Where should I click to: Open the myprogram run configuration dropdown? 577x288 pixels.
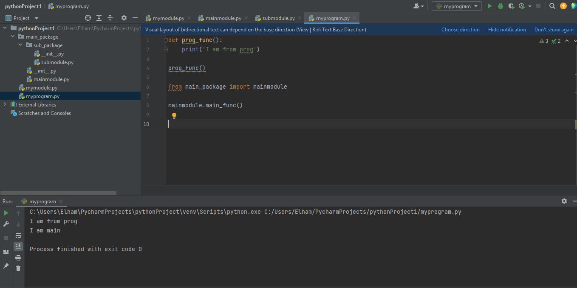pos(457,6)
